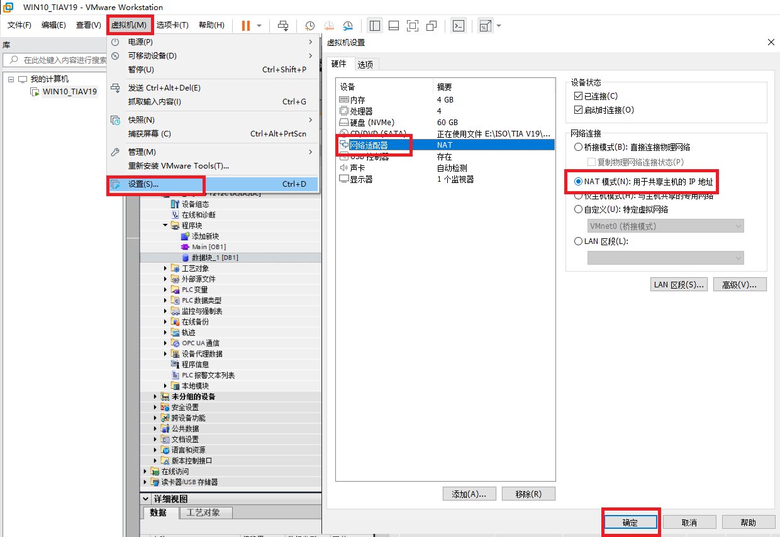Confirm settings with 确定 button
This screenshot has height=537, width=780.
[x=630, y=523]
